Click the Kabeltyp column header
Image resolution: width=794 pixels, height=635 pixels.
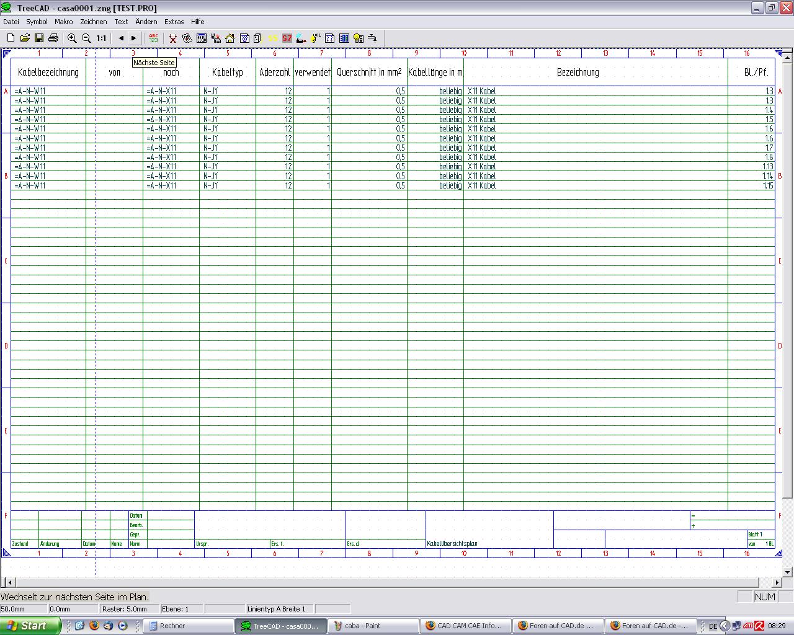tap(228, 73)
